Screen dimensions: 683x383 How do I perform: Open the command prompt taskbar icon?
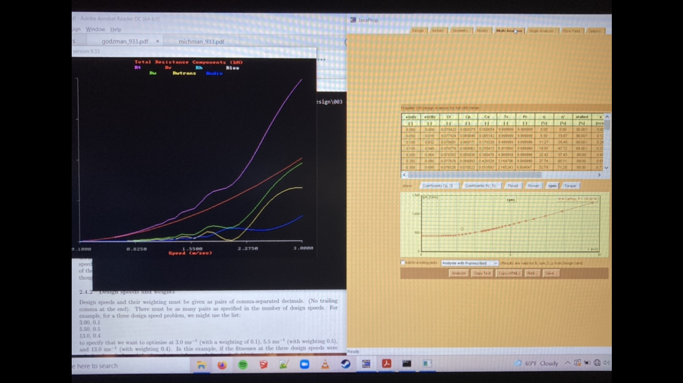click(407, 364)
